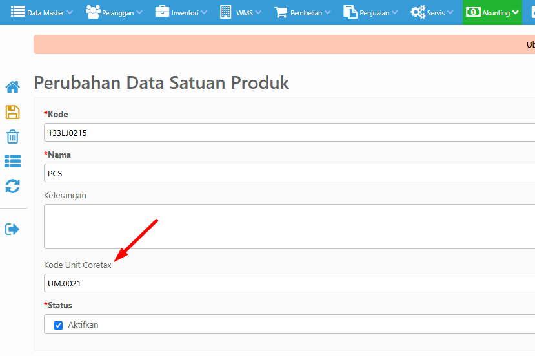Click the sidebar exit arrow icon
This screenshot has width=535, height=356.
pyautogui.click(x=12, y=229)
